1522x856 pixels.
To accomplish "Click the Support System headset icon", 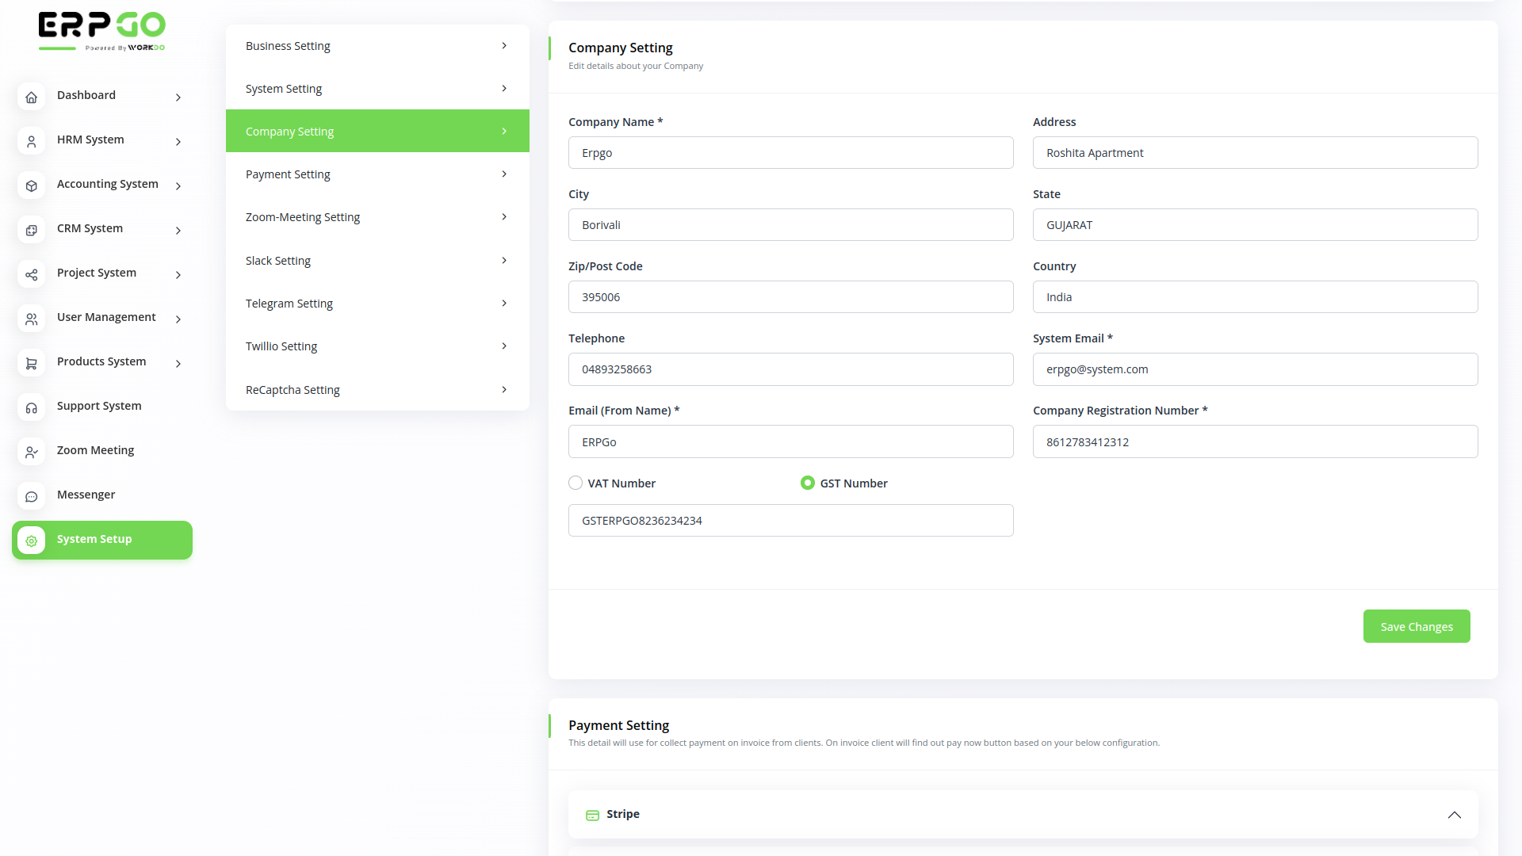I will point(31,407).
